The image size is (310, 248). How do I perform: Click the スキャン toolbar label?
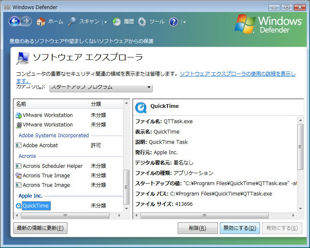(89, 21)
